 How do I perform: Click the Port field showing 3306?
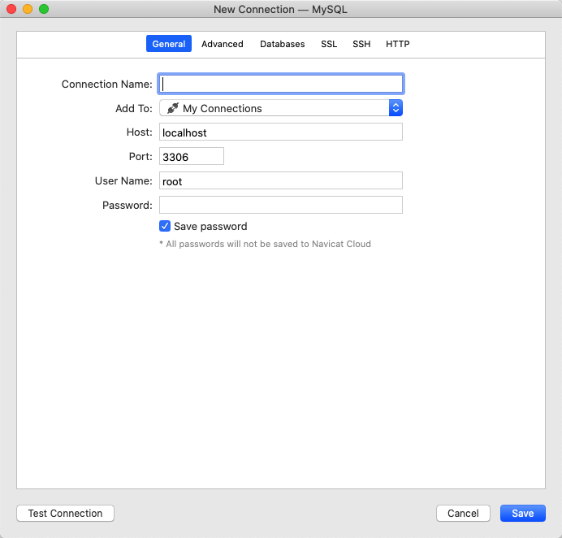[x=192, y=156]
